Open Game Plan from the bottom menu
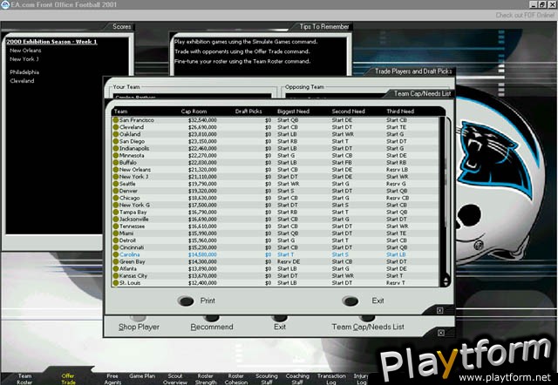 pos(142,375)
